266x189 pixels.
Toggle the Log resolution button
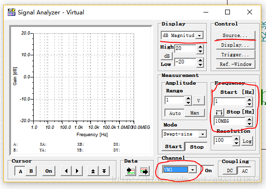247,141
